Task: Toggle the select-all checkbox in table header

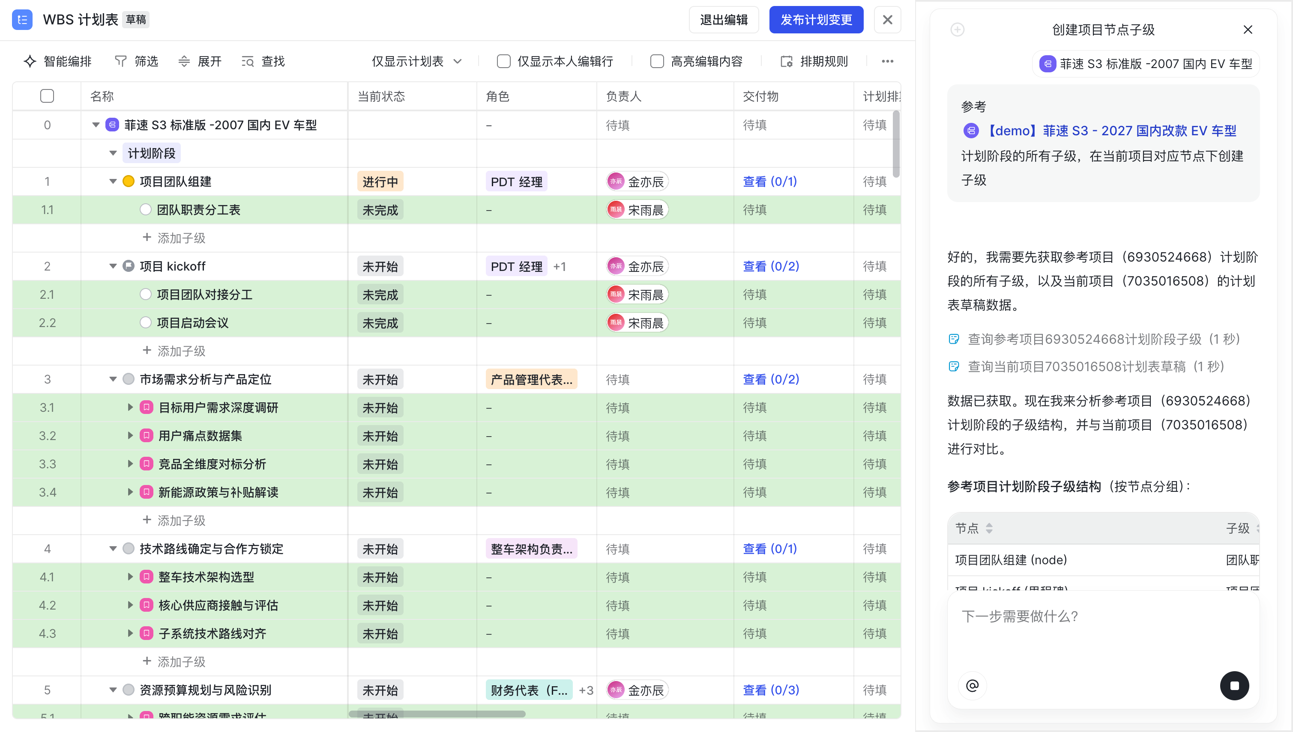Action: 47,96
